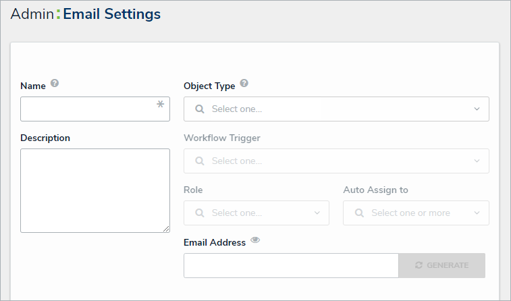Focus the Description text area
The height and width of the screenshot is (301, 511).
[x=95, y=190]
